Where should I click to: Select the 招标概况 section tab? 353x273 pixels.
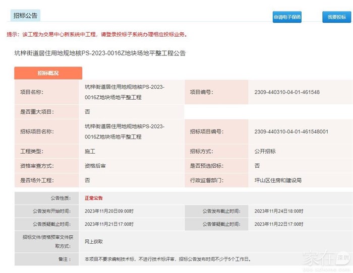pyautogui.click(x=48, y=73)
